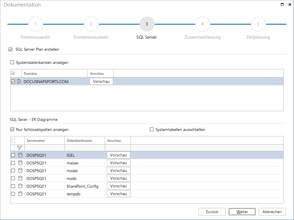
Task: Disable Nur Schlüsselspalten anzeigen
Action: click(12, 129)
